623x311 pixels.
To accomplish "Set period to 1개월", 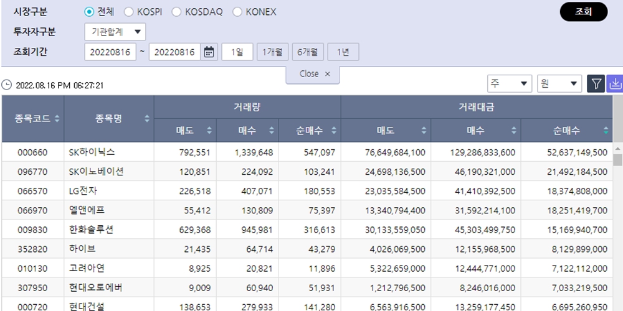I will click(x=272, y=52).
